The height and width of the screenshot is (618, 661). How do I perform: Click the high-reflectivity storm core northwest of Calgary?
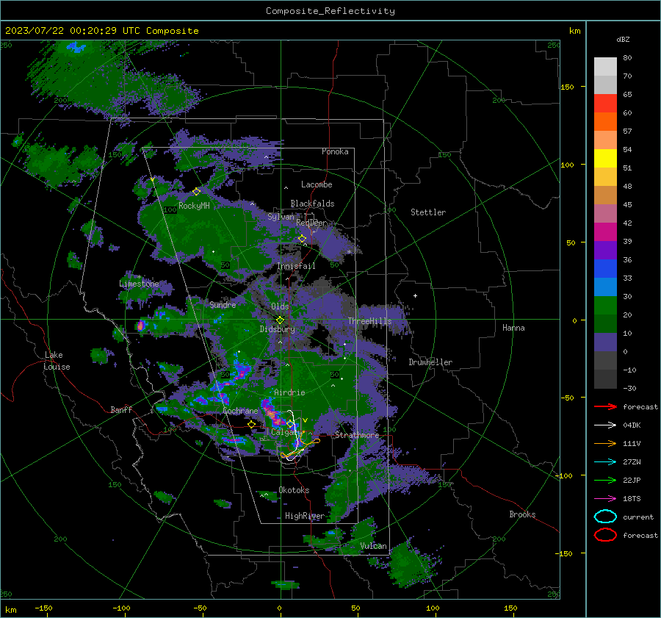pyautogui.click(x=272, y=414)
